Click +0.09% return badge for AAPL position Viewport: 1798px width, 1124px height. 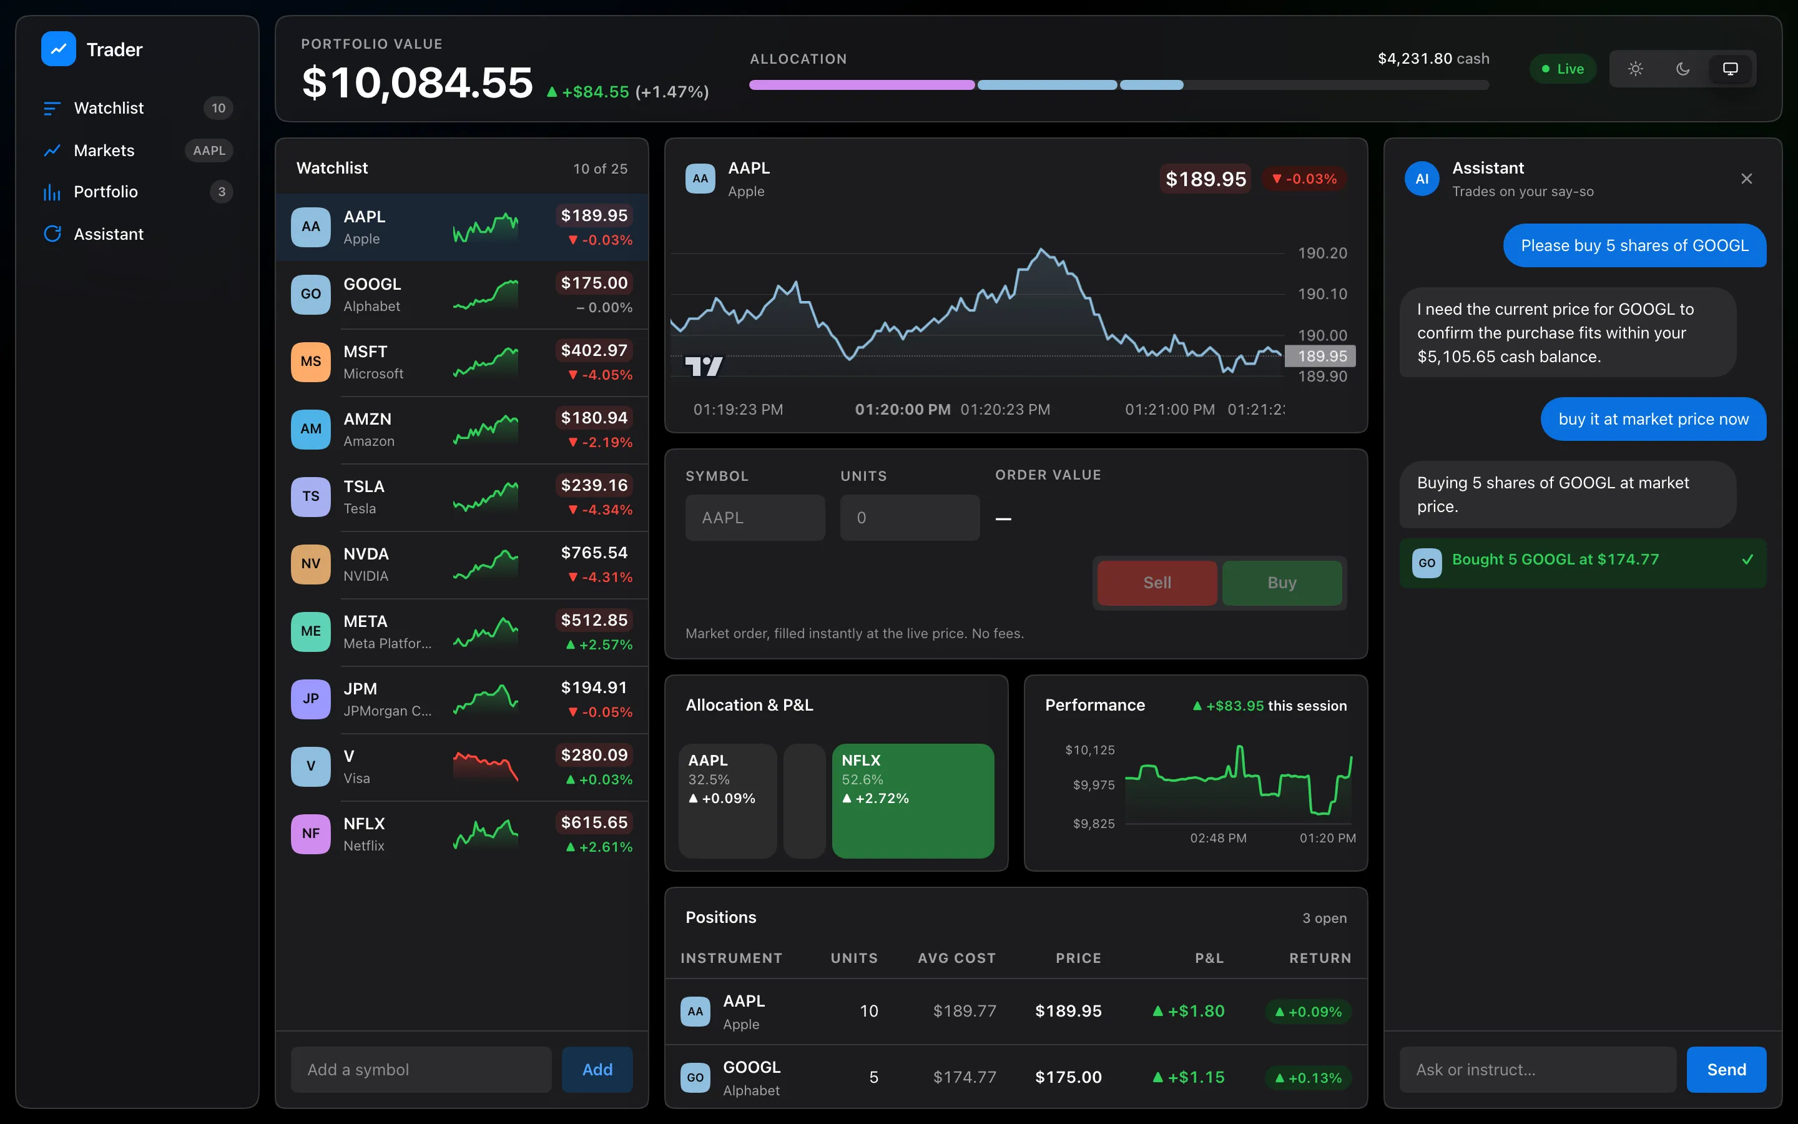pyautogui.click(x=1308, y=1012)
